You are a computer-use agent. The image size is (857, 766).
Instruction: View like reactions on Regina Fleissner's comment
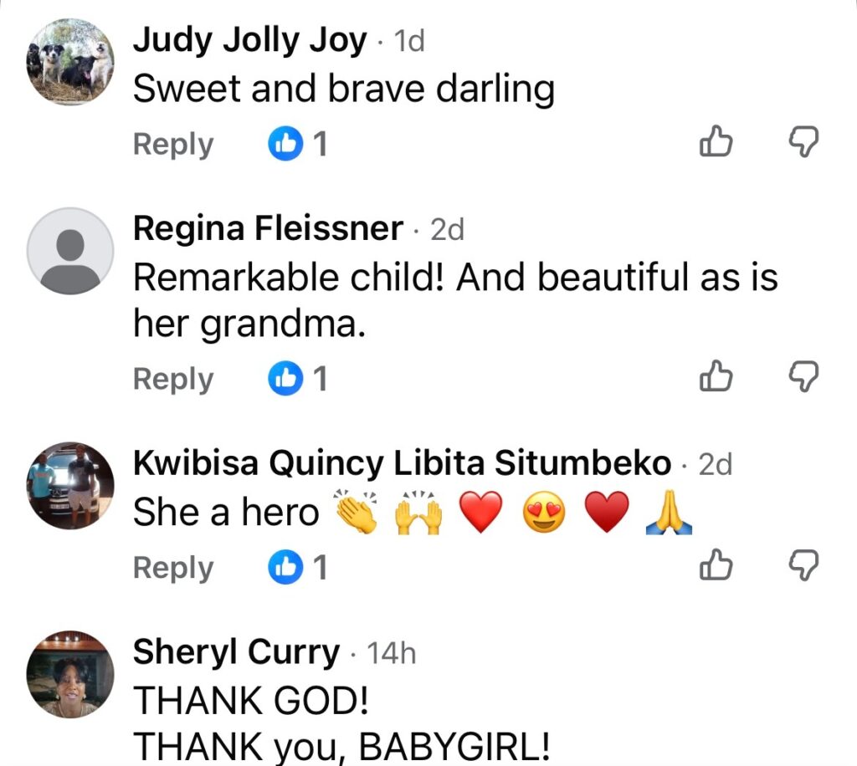tap(298, 378)
